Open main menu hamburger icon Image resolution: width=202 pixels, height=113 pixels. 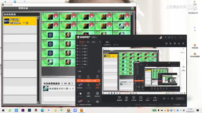[175, 37]
